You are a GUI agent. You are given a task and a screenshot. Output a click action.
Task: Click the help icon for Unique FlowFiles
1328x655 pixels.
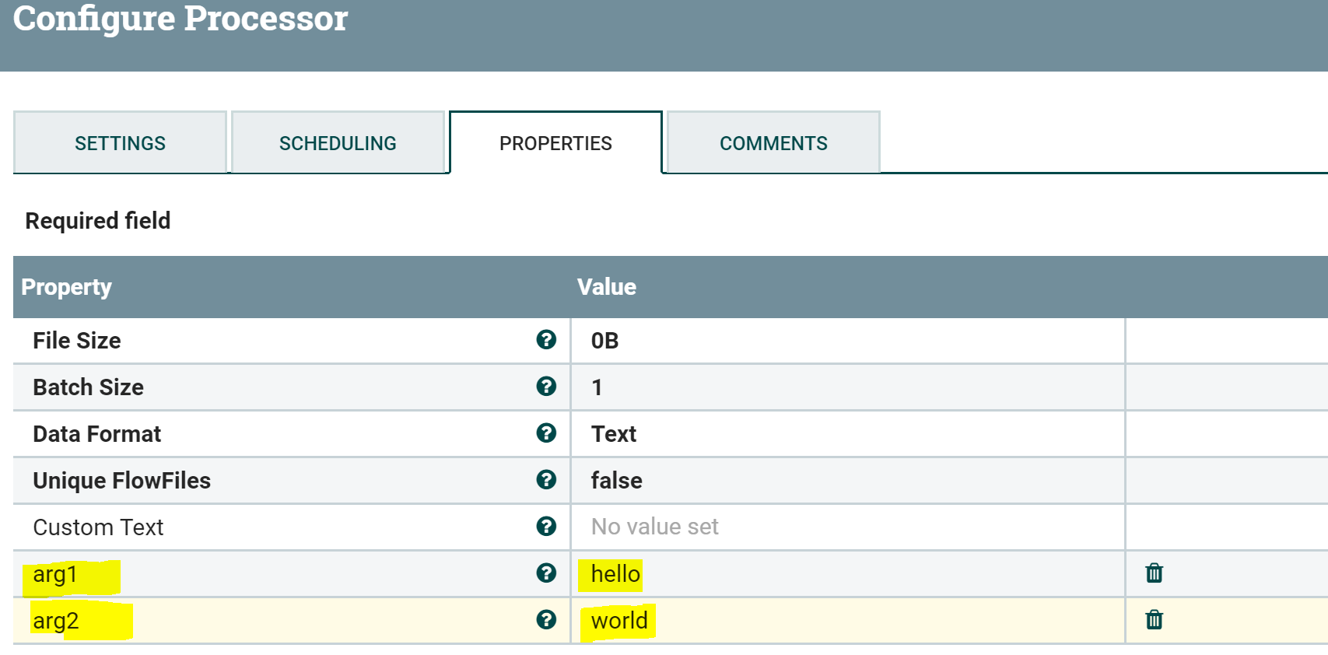[546, 480]
